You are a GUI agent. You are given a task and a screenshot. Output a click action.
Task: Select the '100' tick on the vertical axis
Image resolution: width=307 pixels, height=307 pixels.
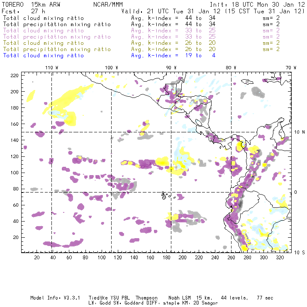coord(15,173)
